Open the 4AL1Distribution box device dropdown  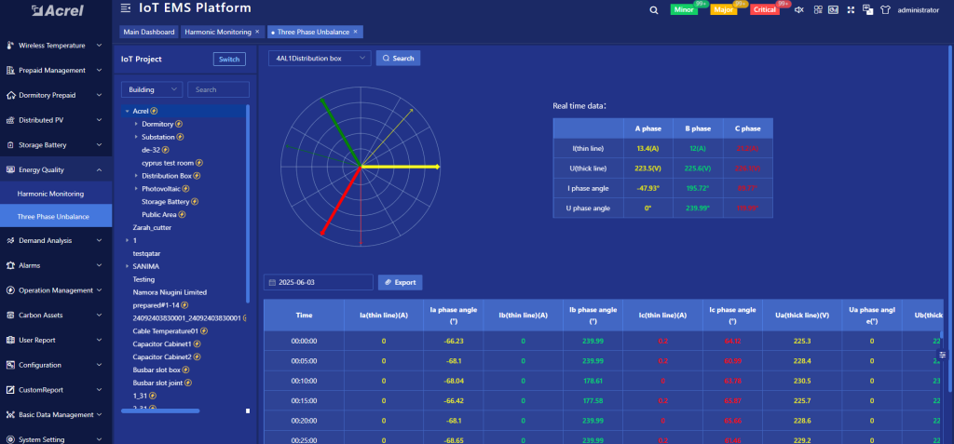(x=320, y=59)
